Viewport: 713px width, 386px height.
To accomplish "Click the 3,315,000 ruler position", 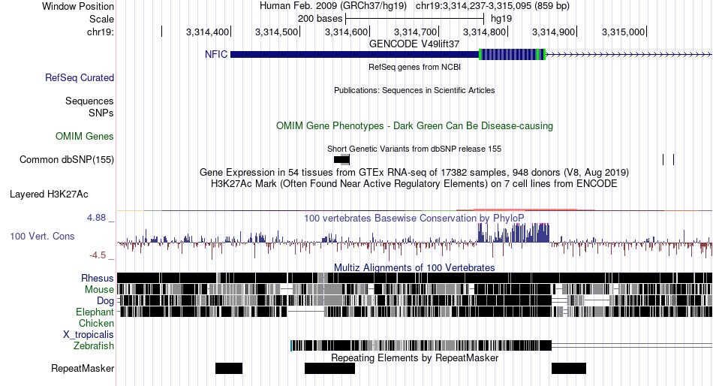I will point(623,32).
